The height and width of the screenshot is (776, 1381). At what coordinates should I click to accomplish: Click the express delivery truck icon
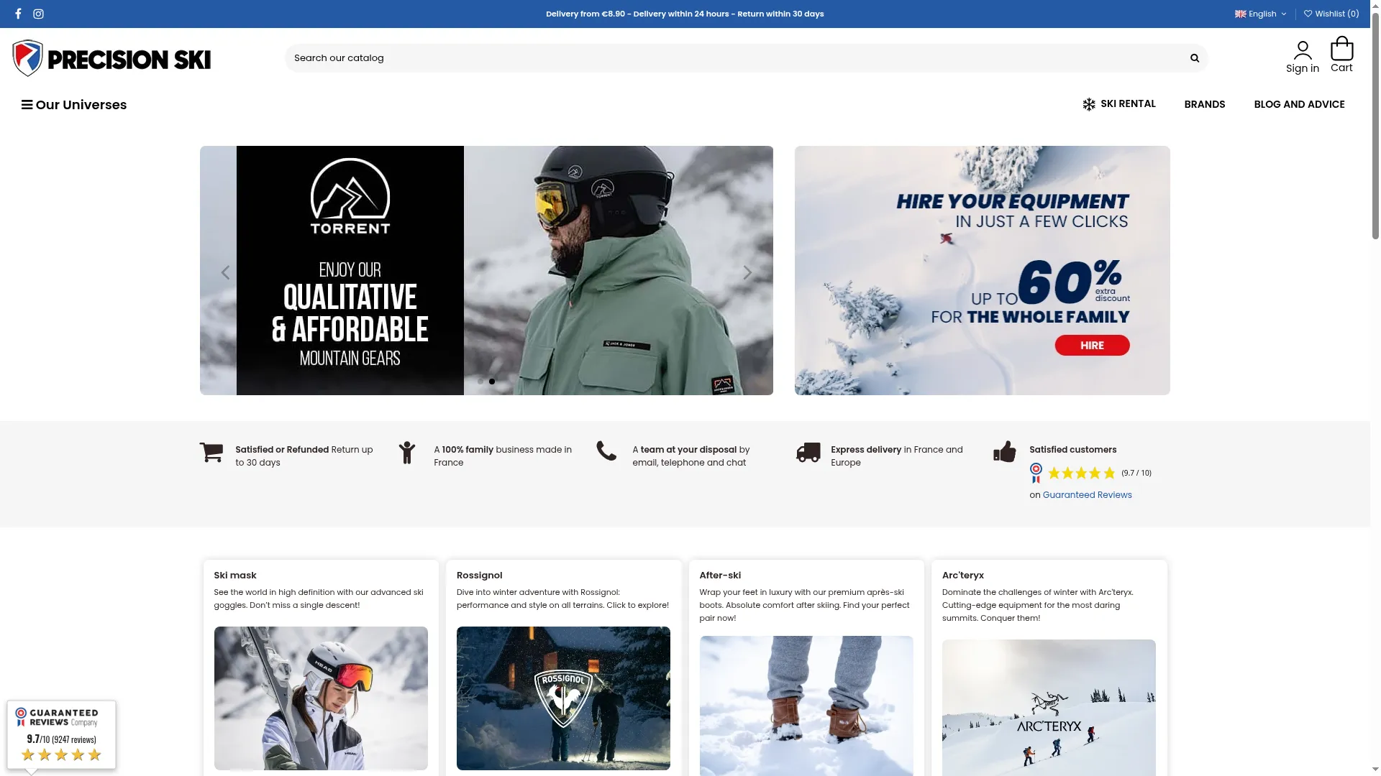pos(808,452)
